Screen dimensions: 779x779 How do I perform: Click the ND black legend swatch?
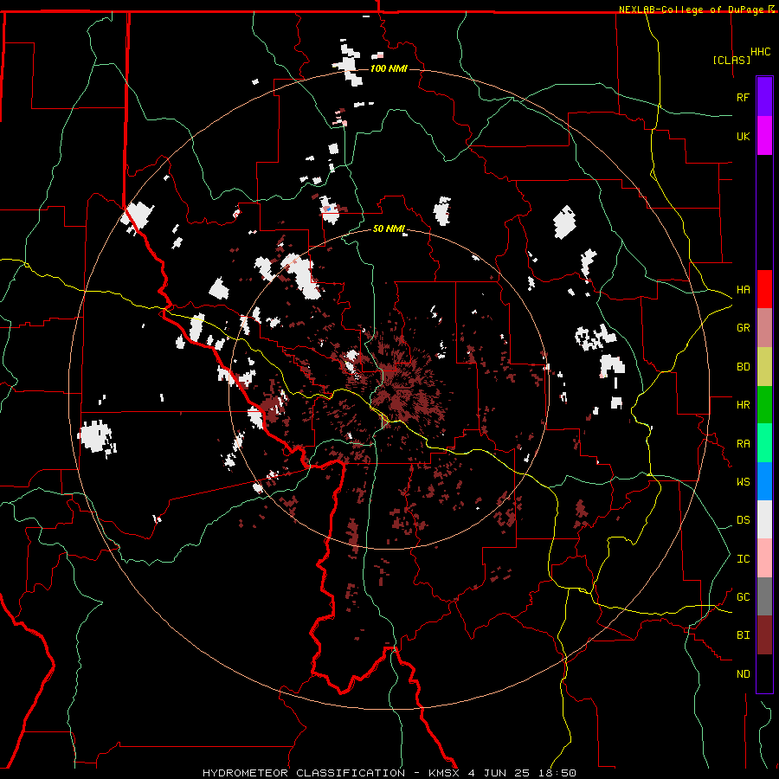coord(764,673)
